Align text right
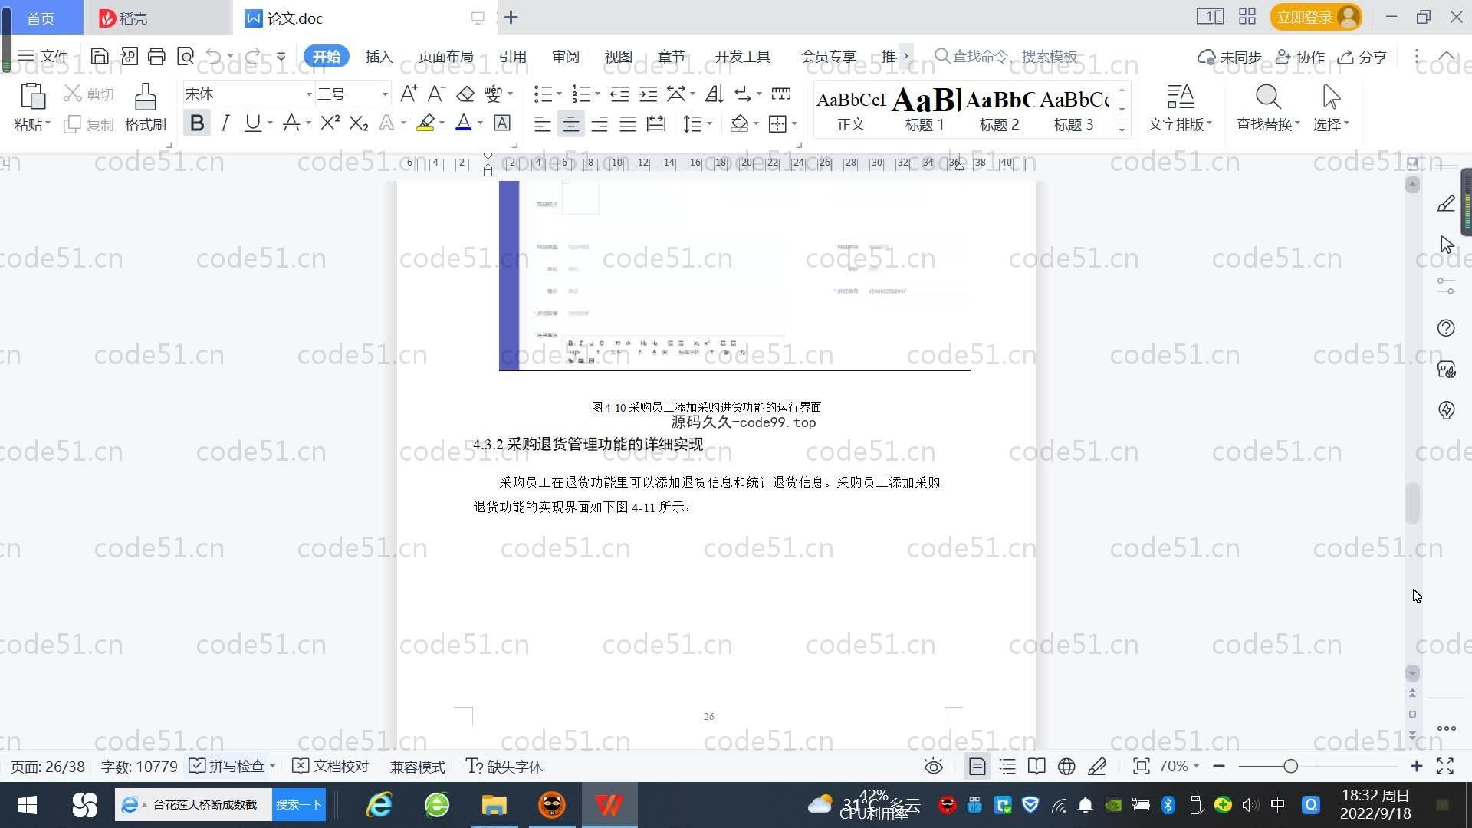The width and height of the screenshot is (1472, 828). point(599,123)
